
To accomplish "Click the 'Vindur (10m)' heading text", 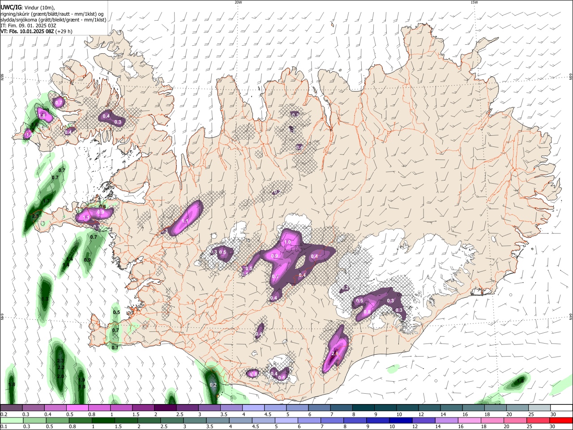I will click(39, 8).
